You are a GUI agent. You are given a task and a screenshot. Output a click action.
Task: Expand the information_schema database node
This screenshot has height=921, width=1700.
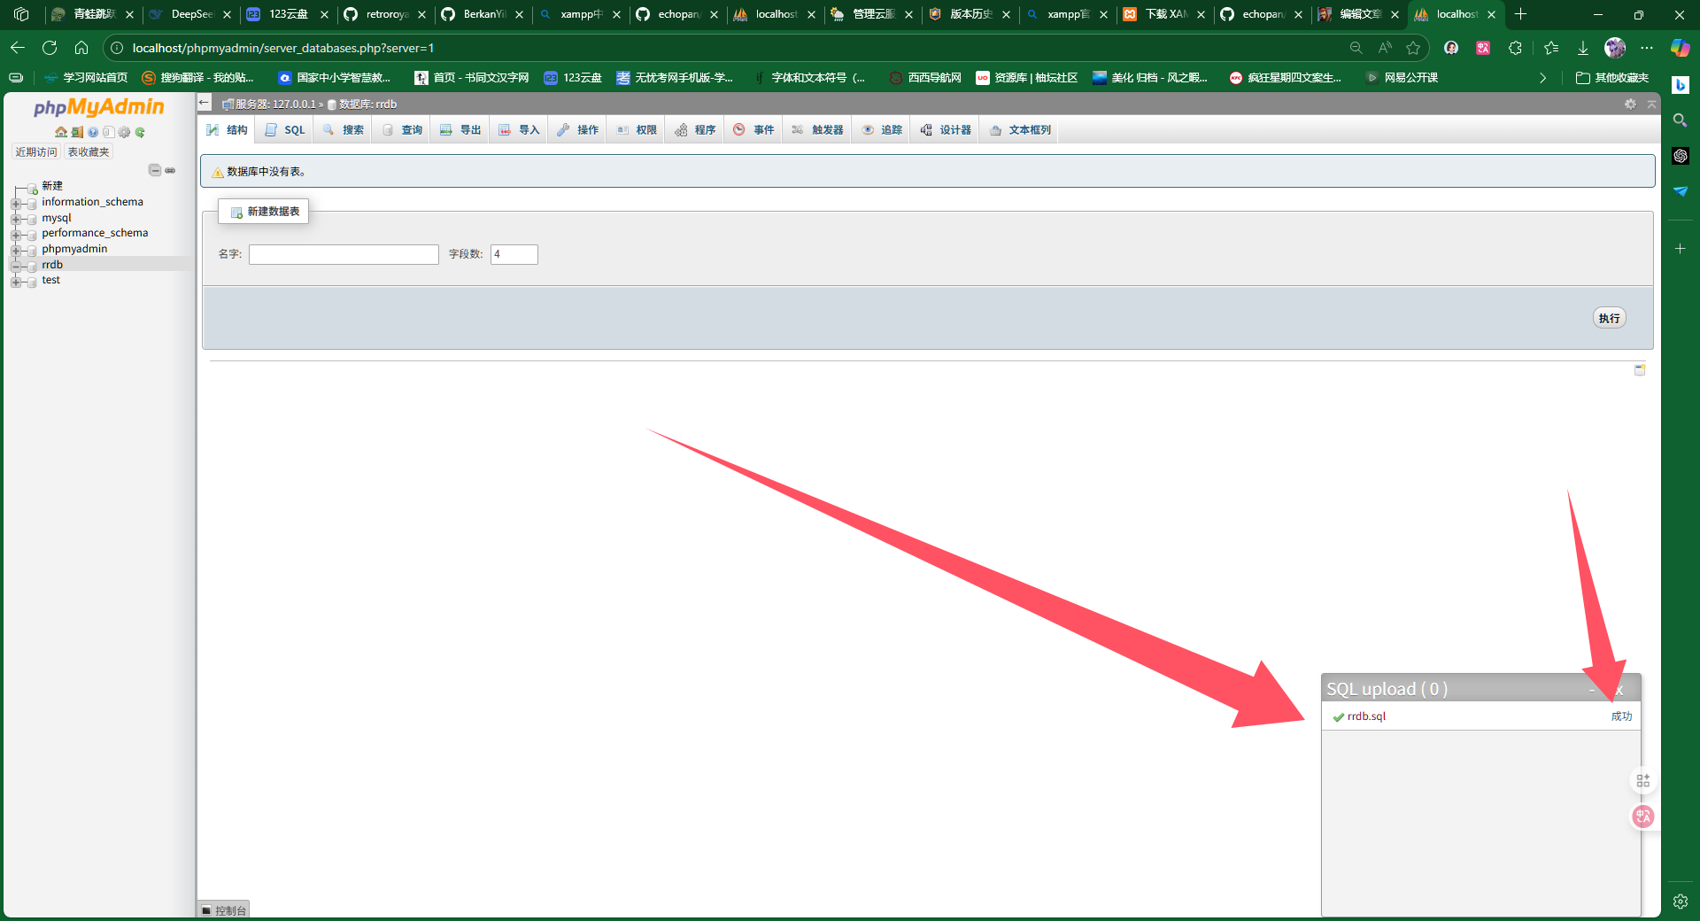pyautogui.click(x=15, y=203)
